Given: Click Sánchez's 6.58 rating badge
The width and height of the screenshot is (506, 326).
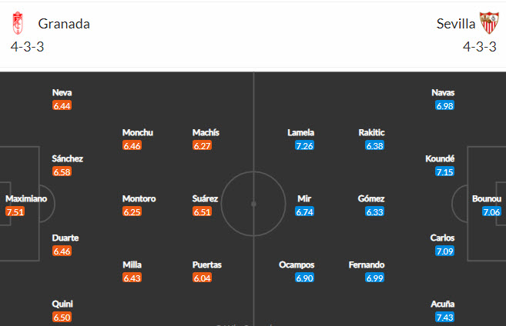Looking at the screenshot, I should click(62, 171).
